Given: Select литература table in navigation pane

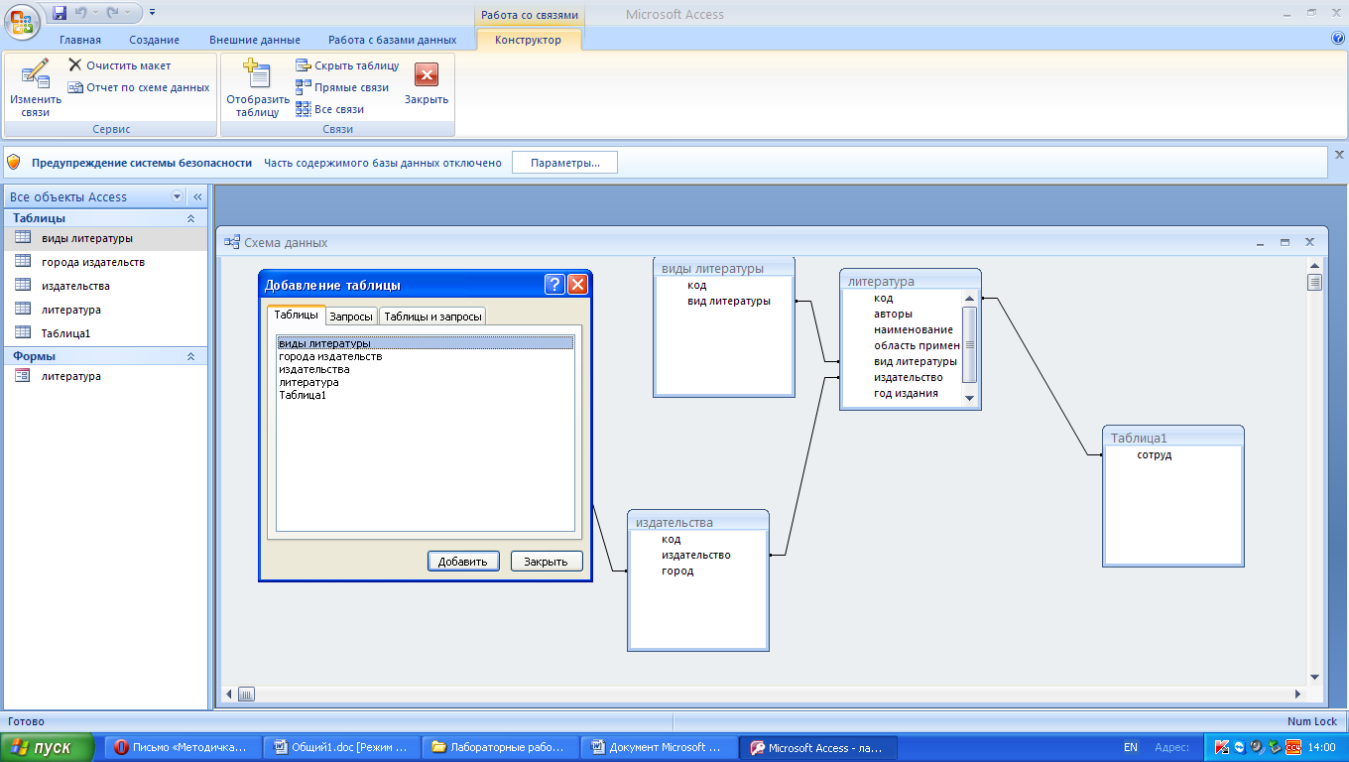Looking at the screenshot, I should point(105,310).
